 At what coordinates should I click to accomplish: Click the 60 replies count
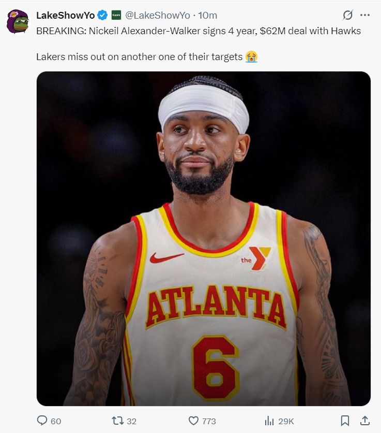pyautogui.click(x=56, y=421)
